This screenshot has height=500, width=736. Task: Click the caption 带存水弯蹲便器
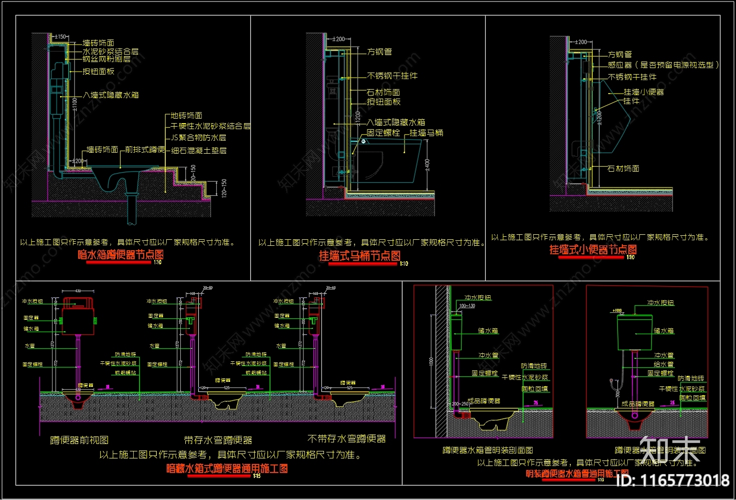(x=218, y=440)
